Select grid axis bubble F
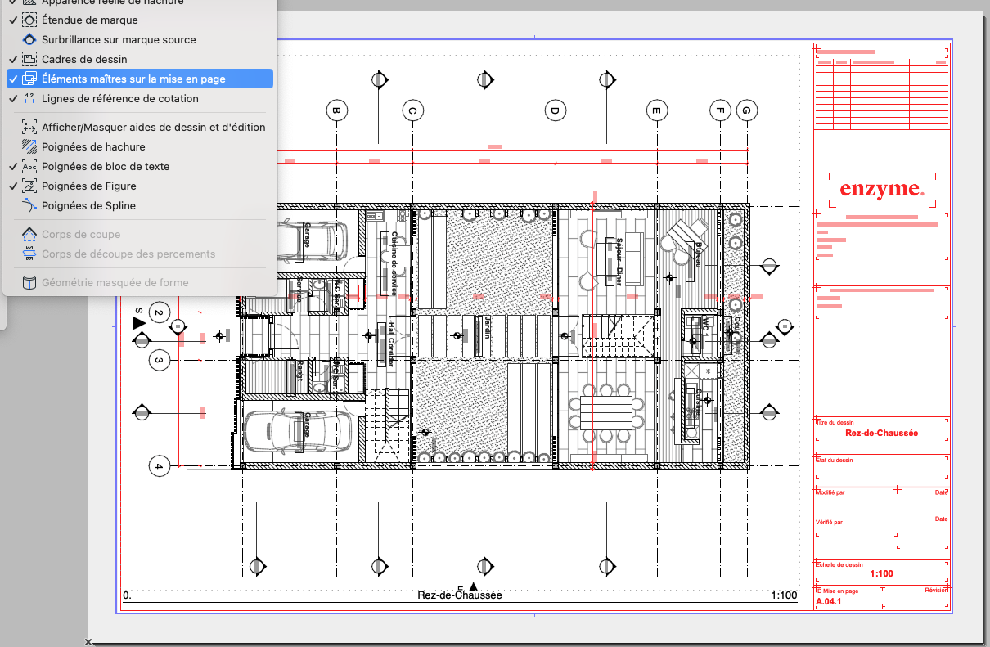Viewport: 990px width, 647px height. [719, 110]
